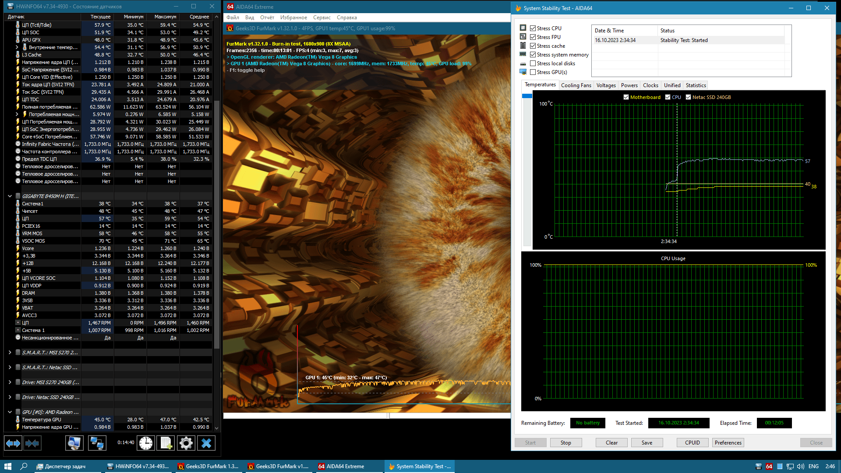Open the Справка menu
The width and height of the screenshot is (841, 473).
347,18
